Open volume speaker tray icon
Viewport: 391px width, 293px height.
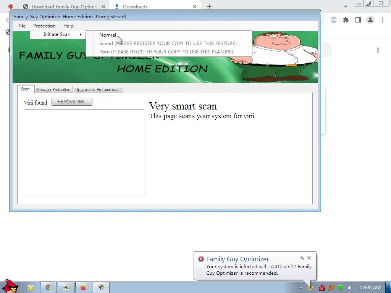pyautogui.click(x=349, y=288)
